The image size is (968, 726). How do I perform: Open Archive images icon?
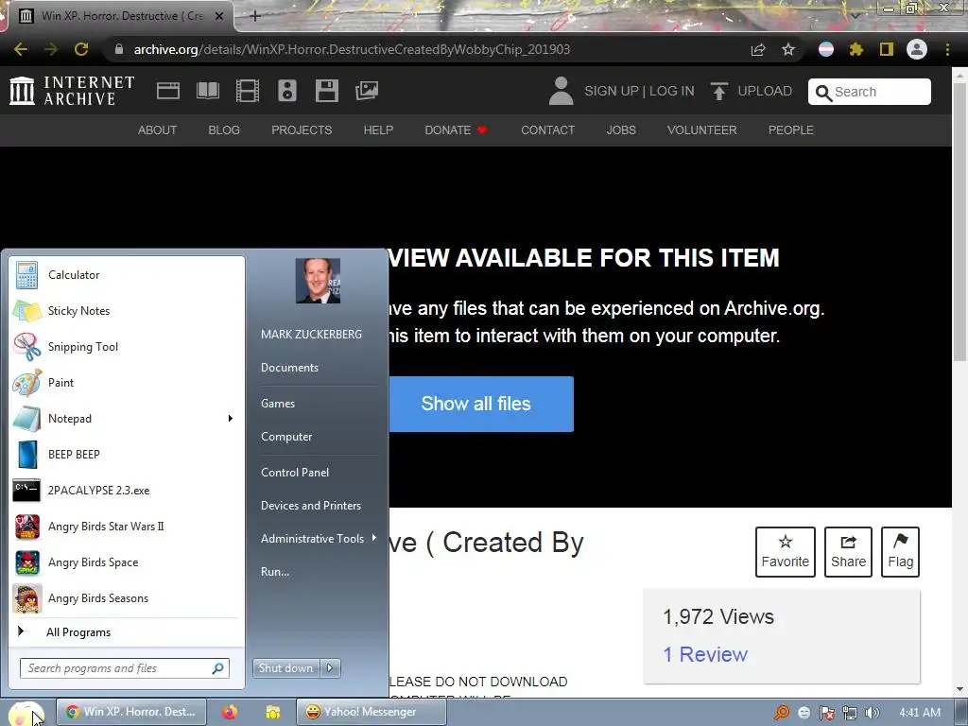click(x=367, y=91)
